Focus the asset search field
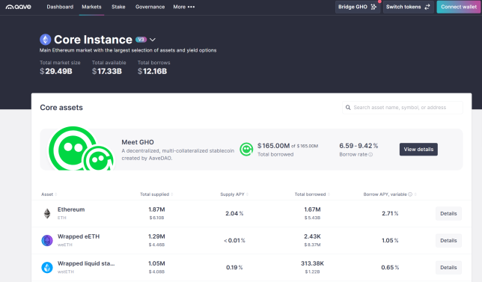 pyautogui.click(x=403, y=108)
